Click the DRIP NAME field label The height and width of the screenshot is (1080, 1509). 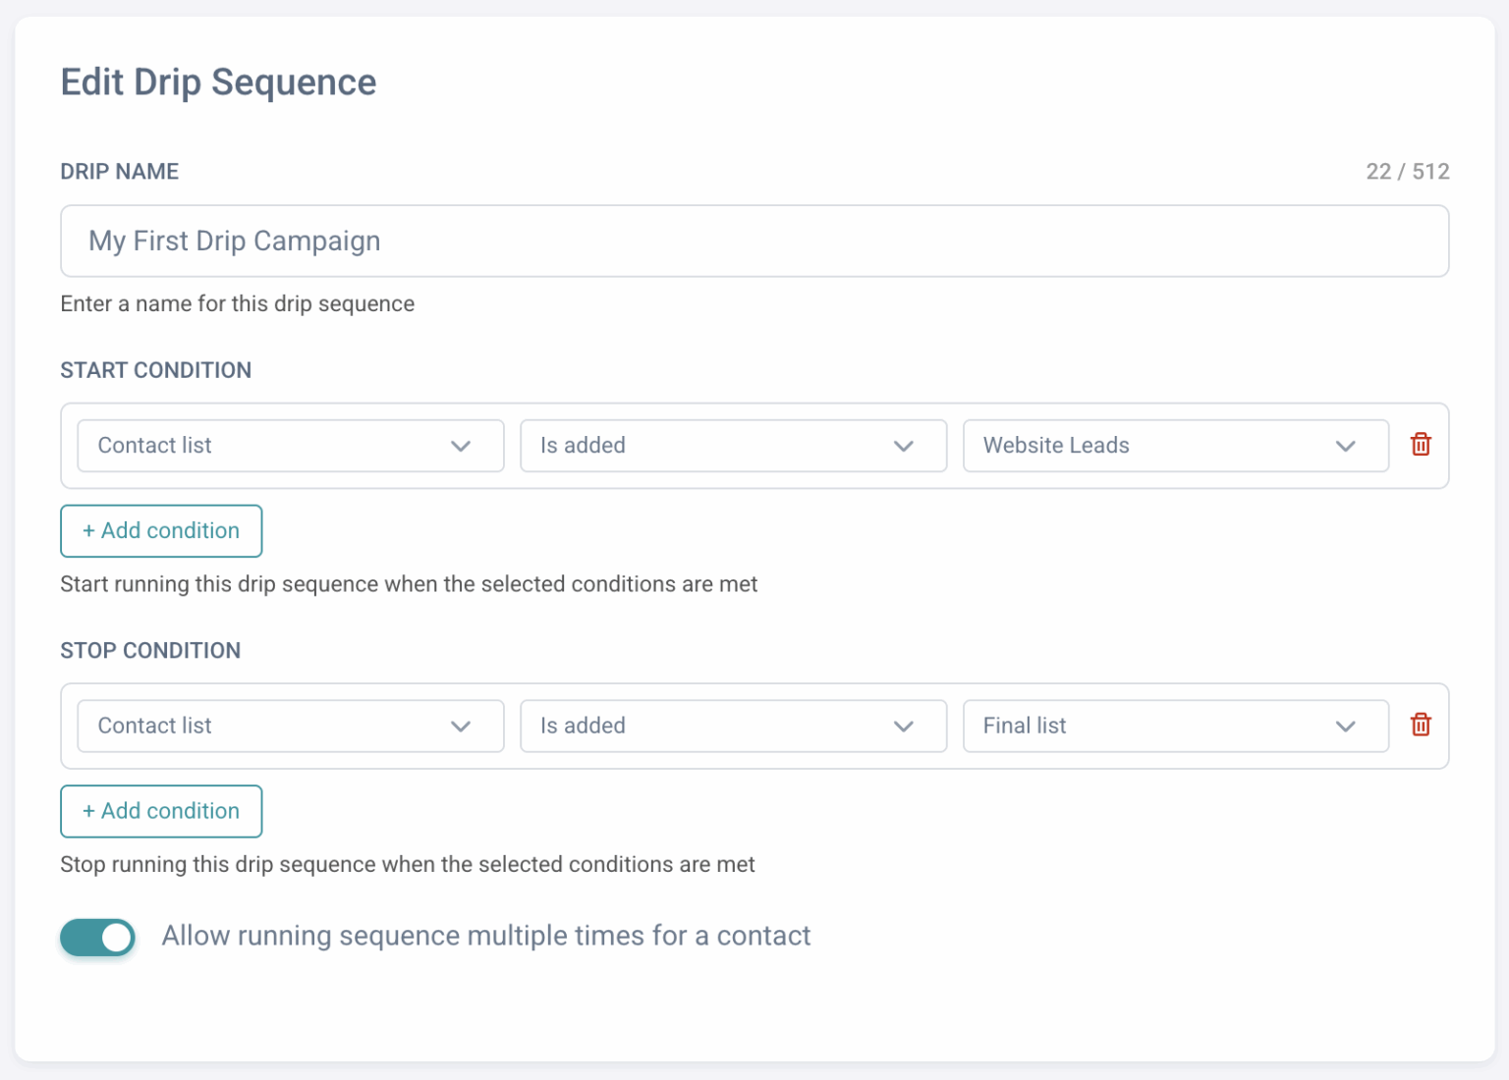point(120,172)
